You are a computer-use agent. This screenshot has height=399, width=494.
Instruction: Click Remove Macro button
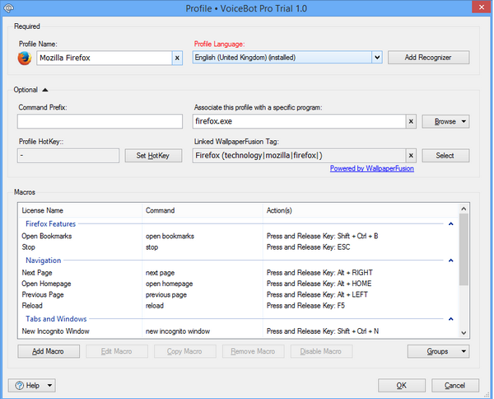(x=253, y=351)
